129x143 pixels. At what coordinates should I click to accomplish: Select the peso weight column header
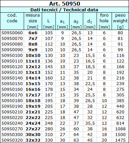coord(120,21)
